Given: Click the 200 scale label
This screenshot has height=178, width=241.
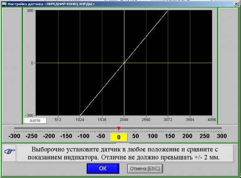Looking at the screenshot, I should pos(187,136).
